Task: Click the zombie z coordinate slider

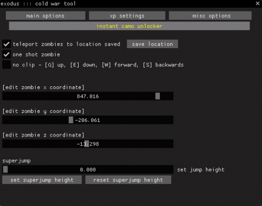Action: tap(88, 144)
